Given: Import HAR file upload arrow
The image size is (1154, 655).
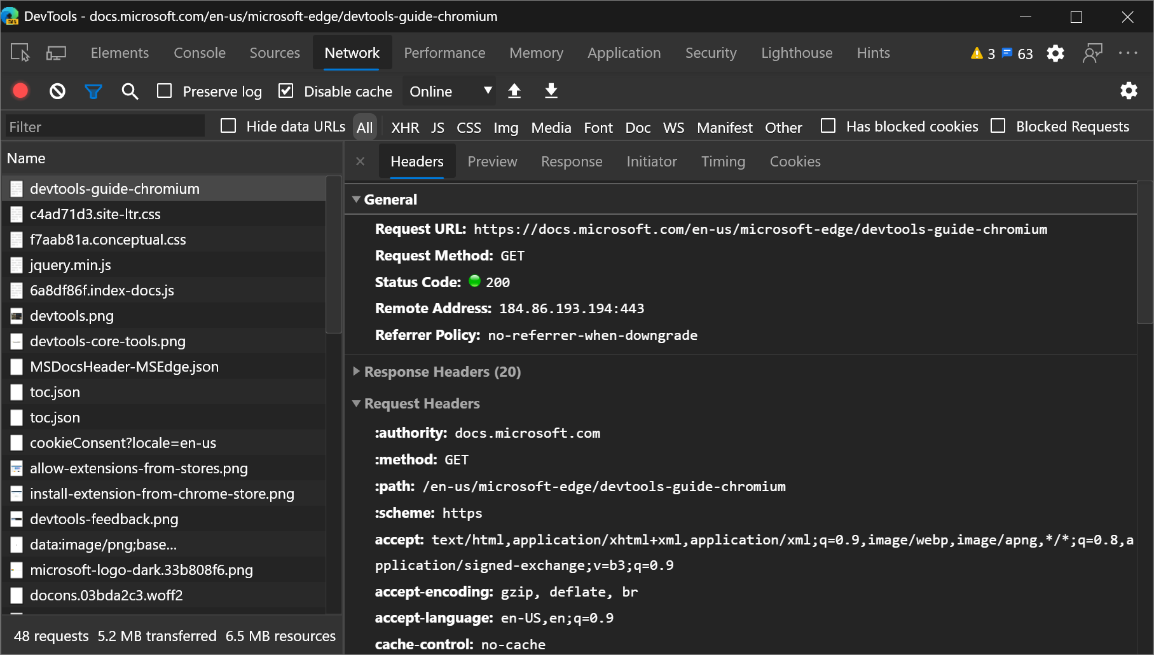Looking at the screenshot, I should tap(514, 91).
